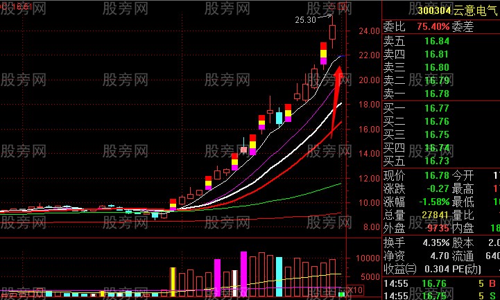Click the 买一 row label

[x=394, y=108]
